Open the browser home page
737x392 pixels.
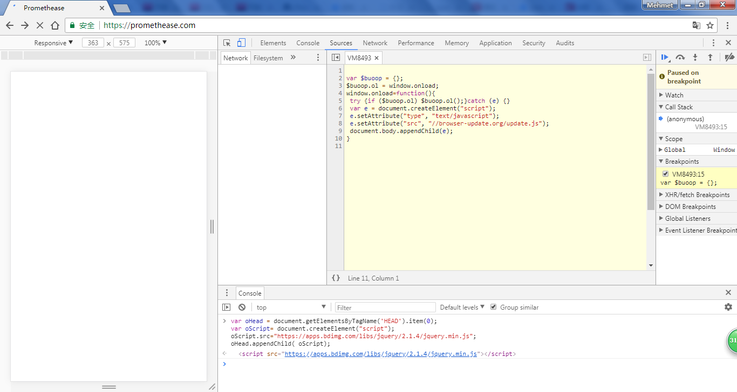(55, 25)
